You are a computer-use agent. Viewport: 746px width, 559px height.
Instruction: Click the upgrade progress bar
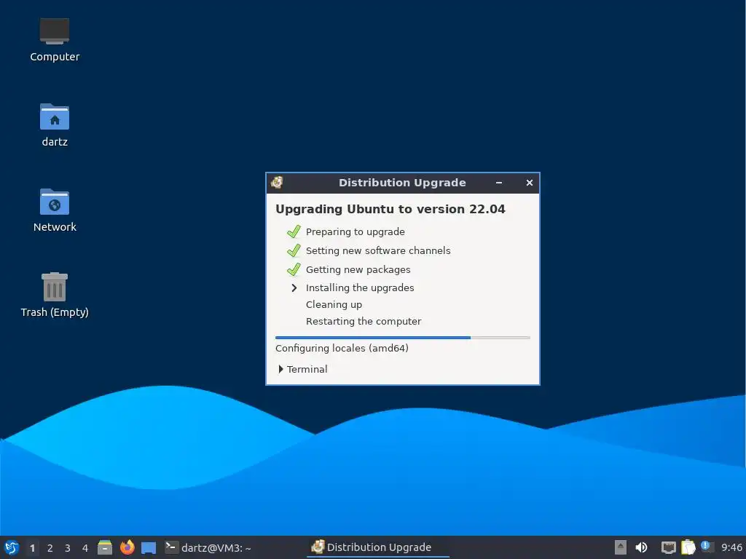402,338
